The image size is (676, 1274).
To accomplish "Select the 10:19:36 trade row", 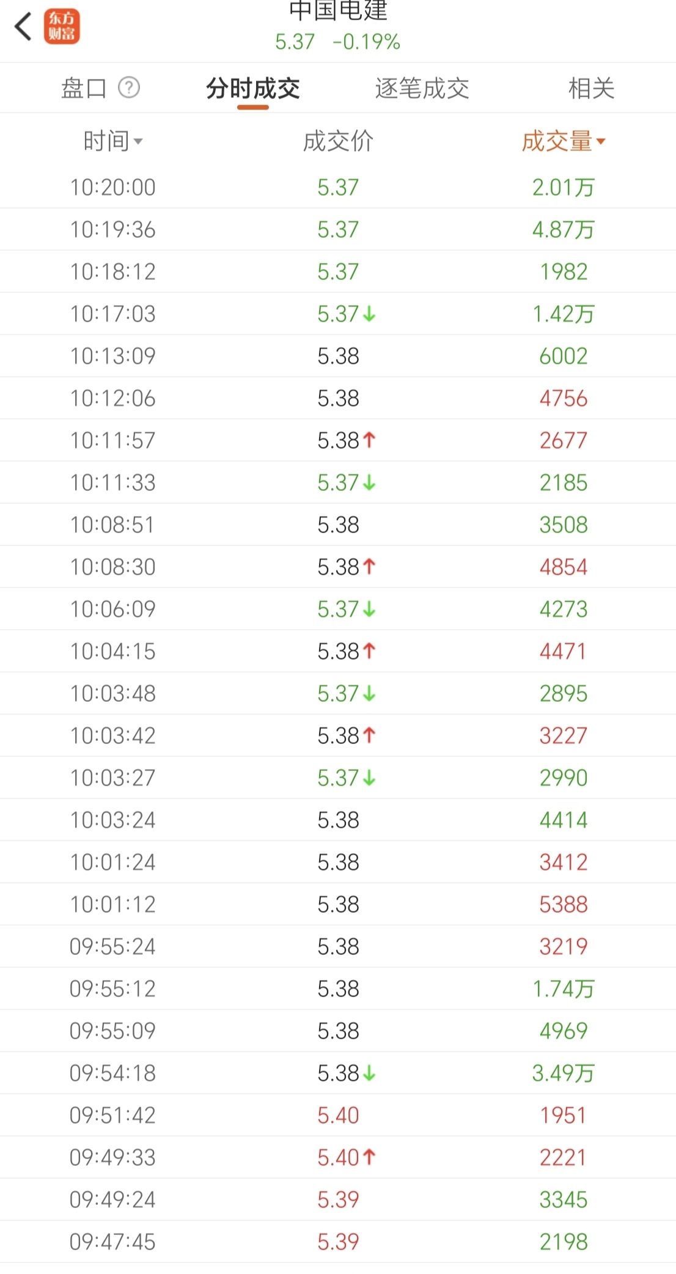I will [x=338, y=230].
